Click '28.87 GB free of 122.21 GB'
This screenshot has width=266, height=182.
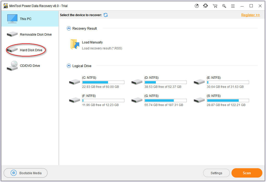(x=226, y=105)
